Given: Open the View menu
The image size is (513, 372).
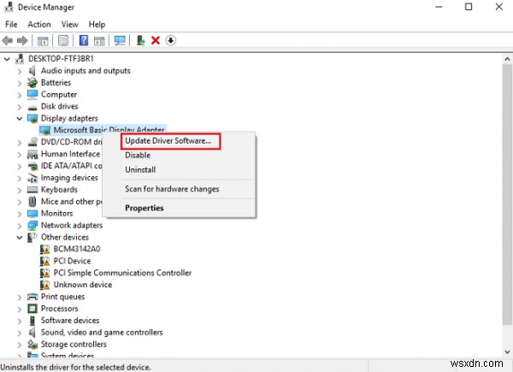Looking at the screenshot, I should 70,25.
